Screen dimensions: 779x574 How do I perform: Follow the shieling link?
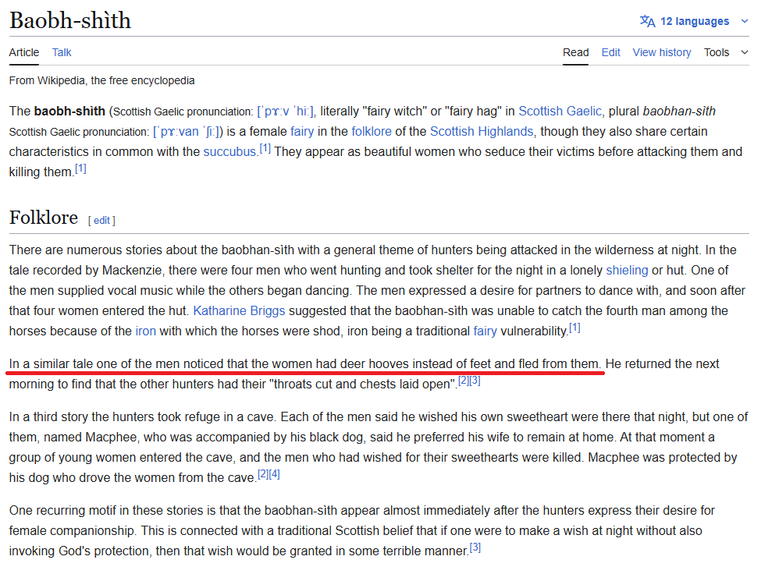[x=627, y=270]
